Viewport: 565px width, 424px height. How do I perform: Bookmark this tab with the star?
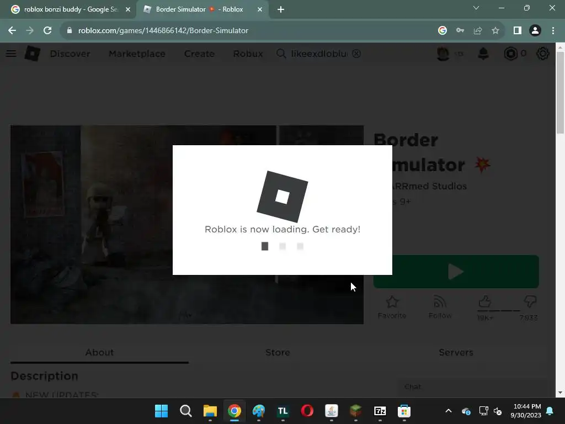(x=495, y=31)
